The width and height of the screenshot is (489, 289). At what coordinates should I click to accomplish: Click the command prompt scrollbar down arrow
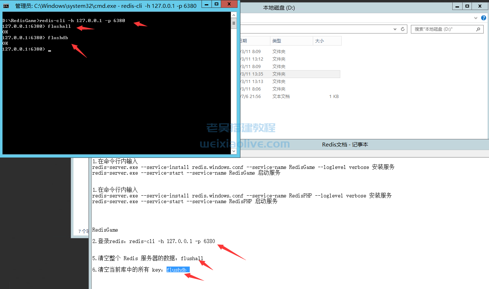pyautogui.click(x=234, y=151)
